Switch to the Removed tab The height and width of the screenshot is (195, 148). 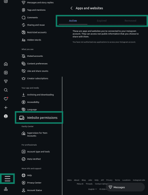pyautogui.click(x=130, y=21)
